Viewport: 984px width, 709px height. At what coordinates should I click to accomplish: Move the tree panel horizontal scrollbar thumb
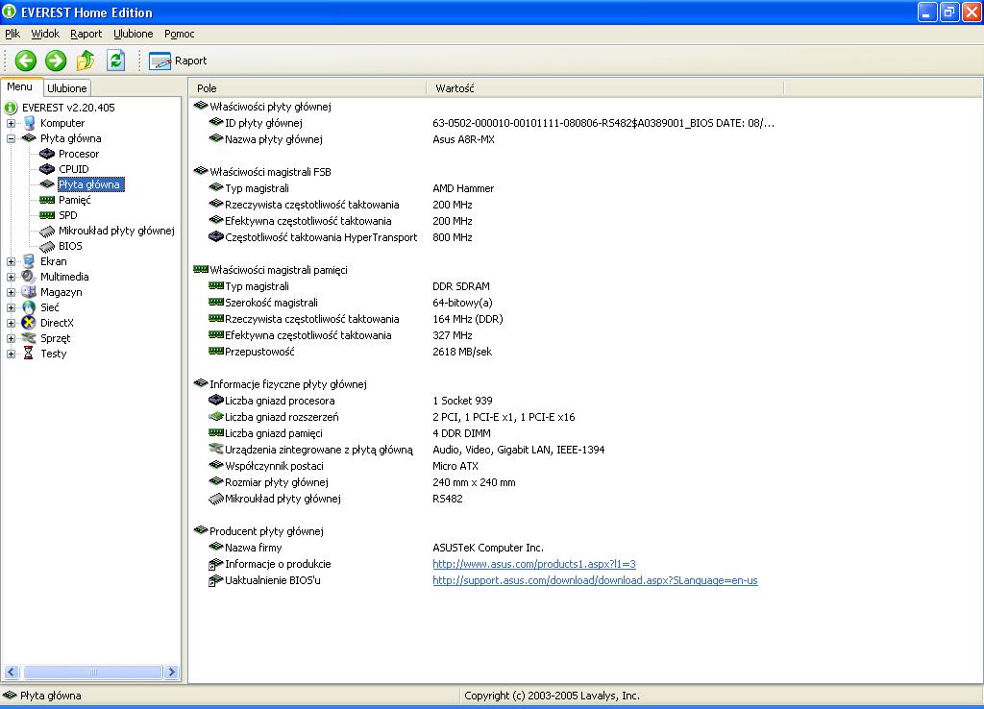93,672
